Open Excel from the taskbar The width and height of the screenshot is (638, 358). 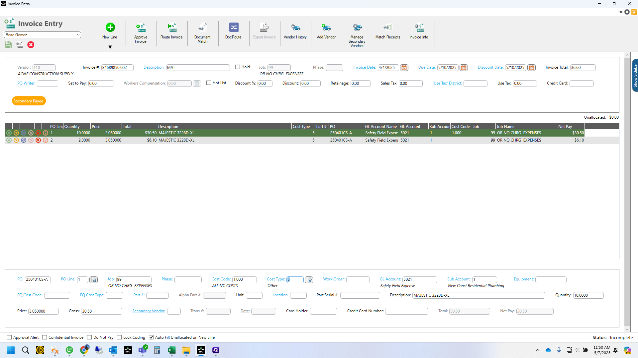point(172,350)
